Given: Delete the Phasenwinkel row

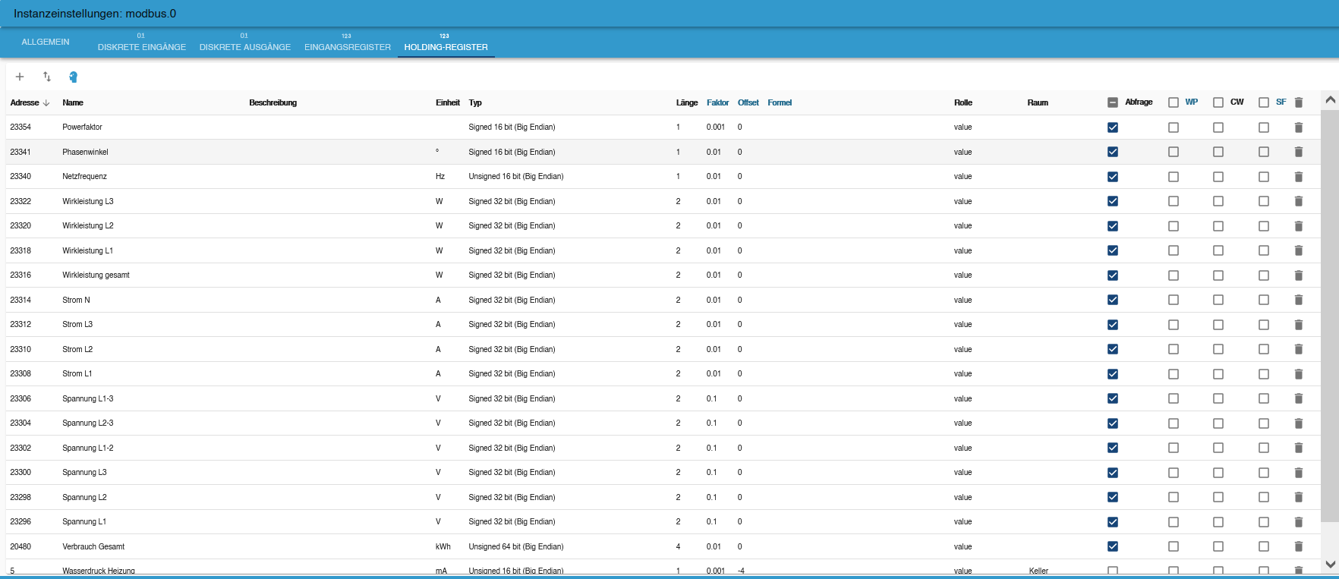Looking at the screenshot, I should pyautogui.click(x=1298, y=152).
